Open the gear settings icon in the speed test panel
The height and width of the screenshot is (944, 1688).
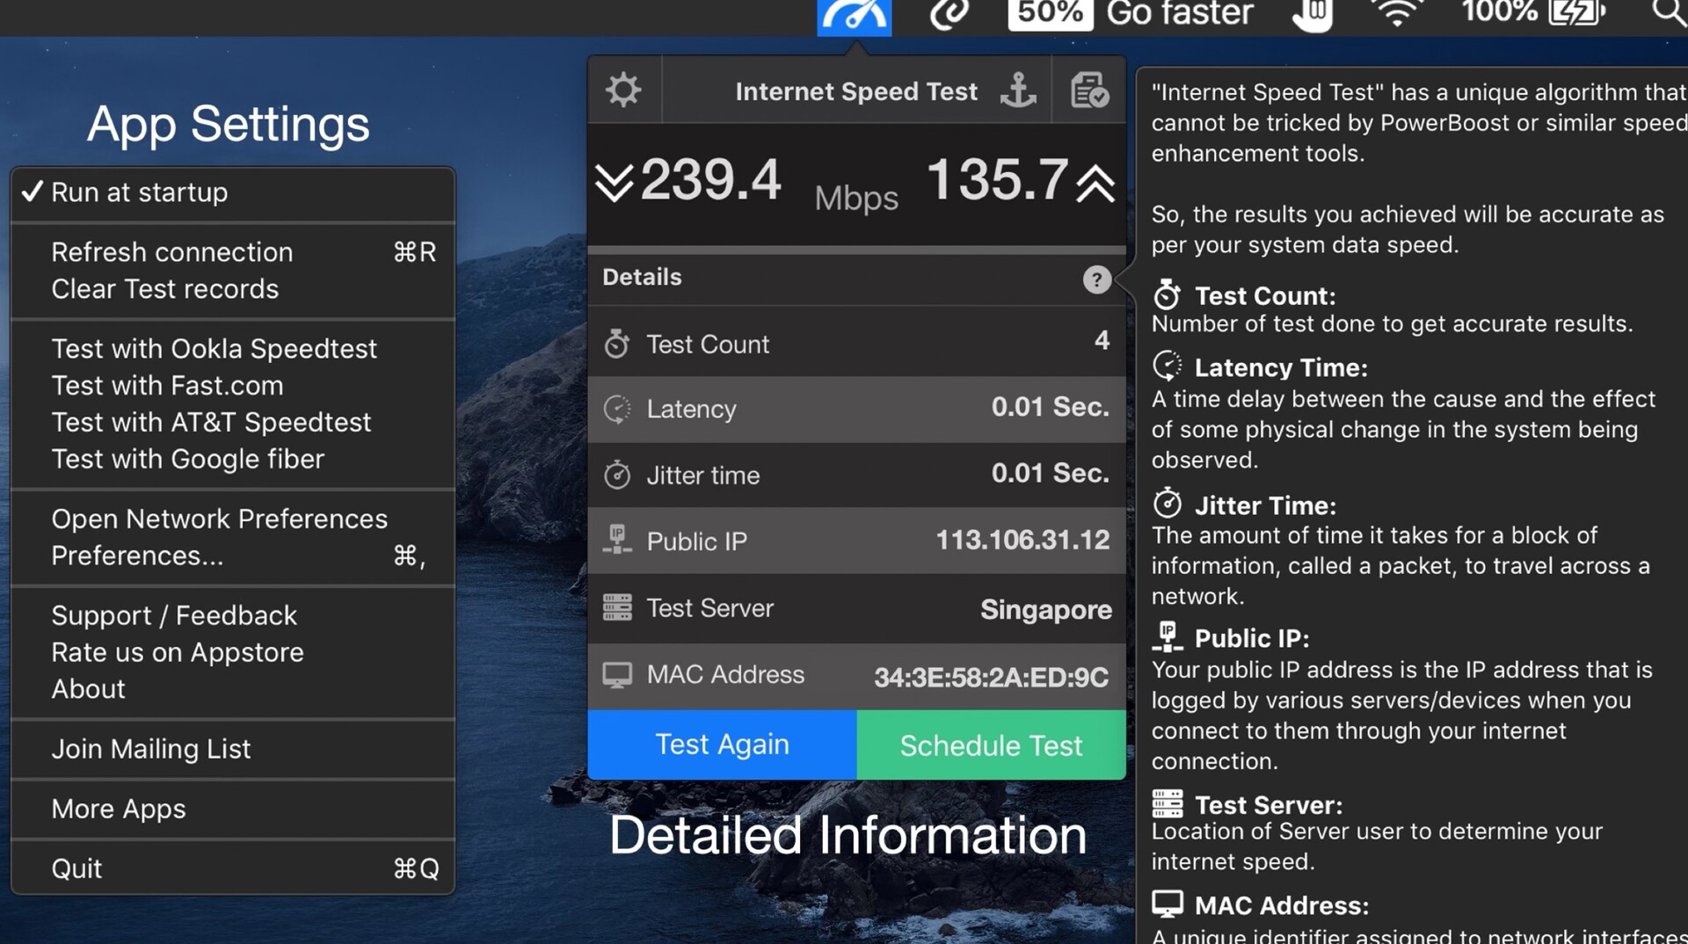(x=623, y=90)
